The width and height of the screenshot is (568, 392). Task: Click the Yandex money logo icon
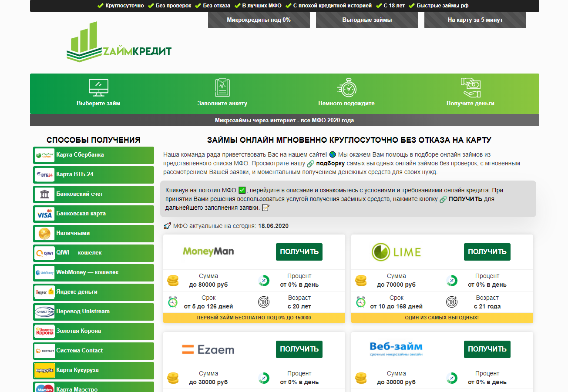pos(44,292)
